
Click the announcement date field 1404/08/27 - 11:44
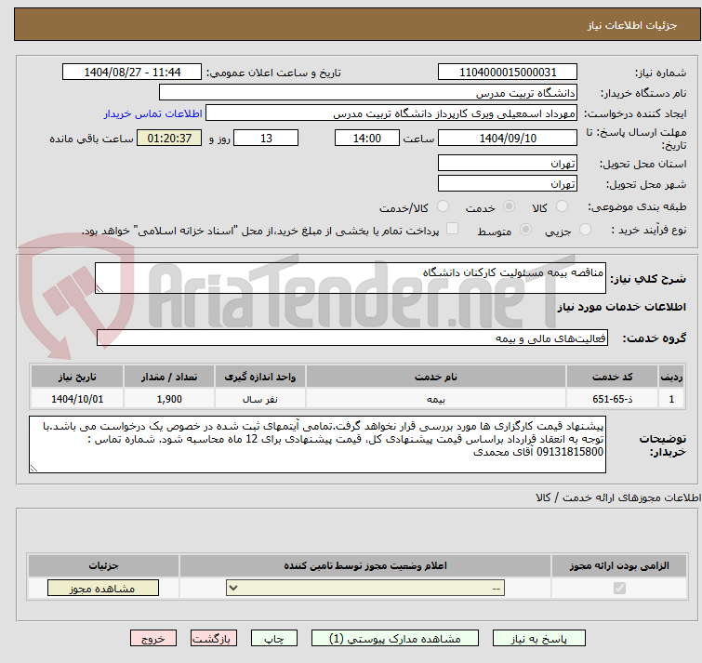132,73
